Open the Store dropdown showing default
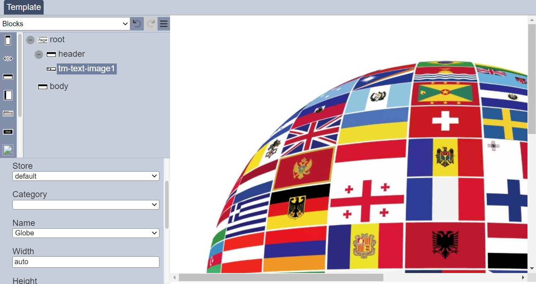Viewport: 536px width, 284px height. click(86, 176)
